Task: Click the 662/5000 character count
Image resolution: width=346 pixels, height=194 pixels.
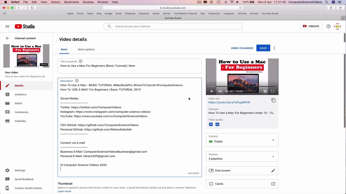Action: click(194, 173)
